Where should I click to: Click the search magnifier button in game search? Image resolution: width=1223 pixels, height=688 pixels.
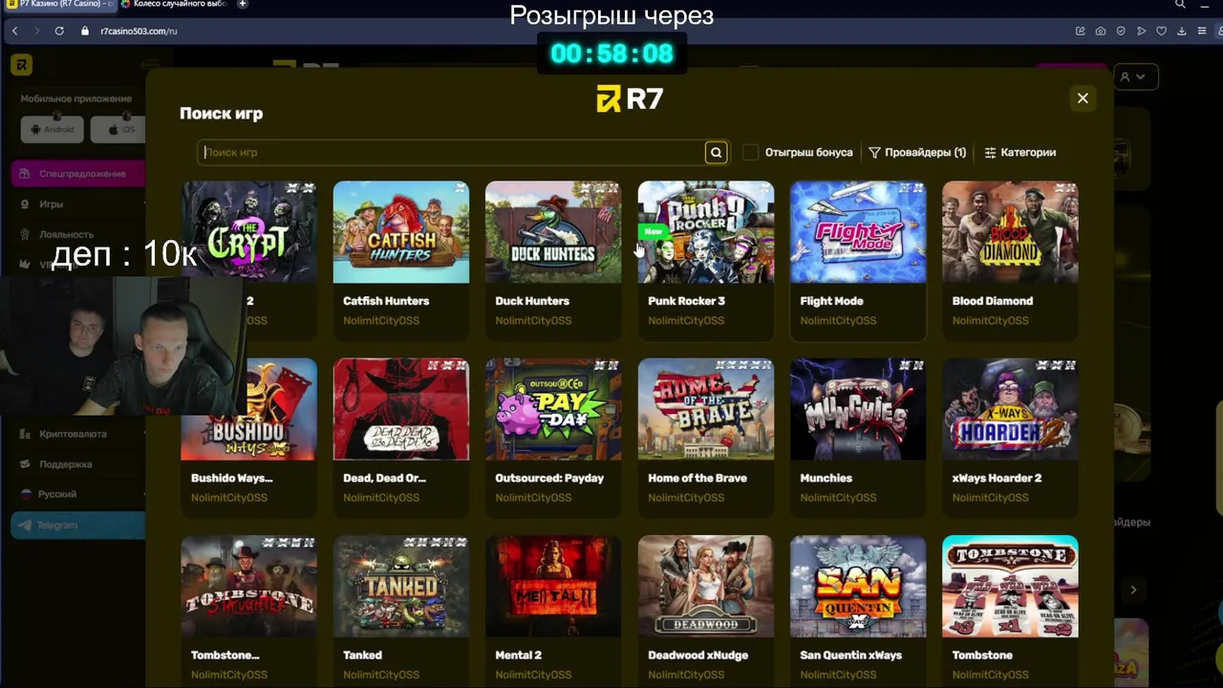coord(716,152)
